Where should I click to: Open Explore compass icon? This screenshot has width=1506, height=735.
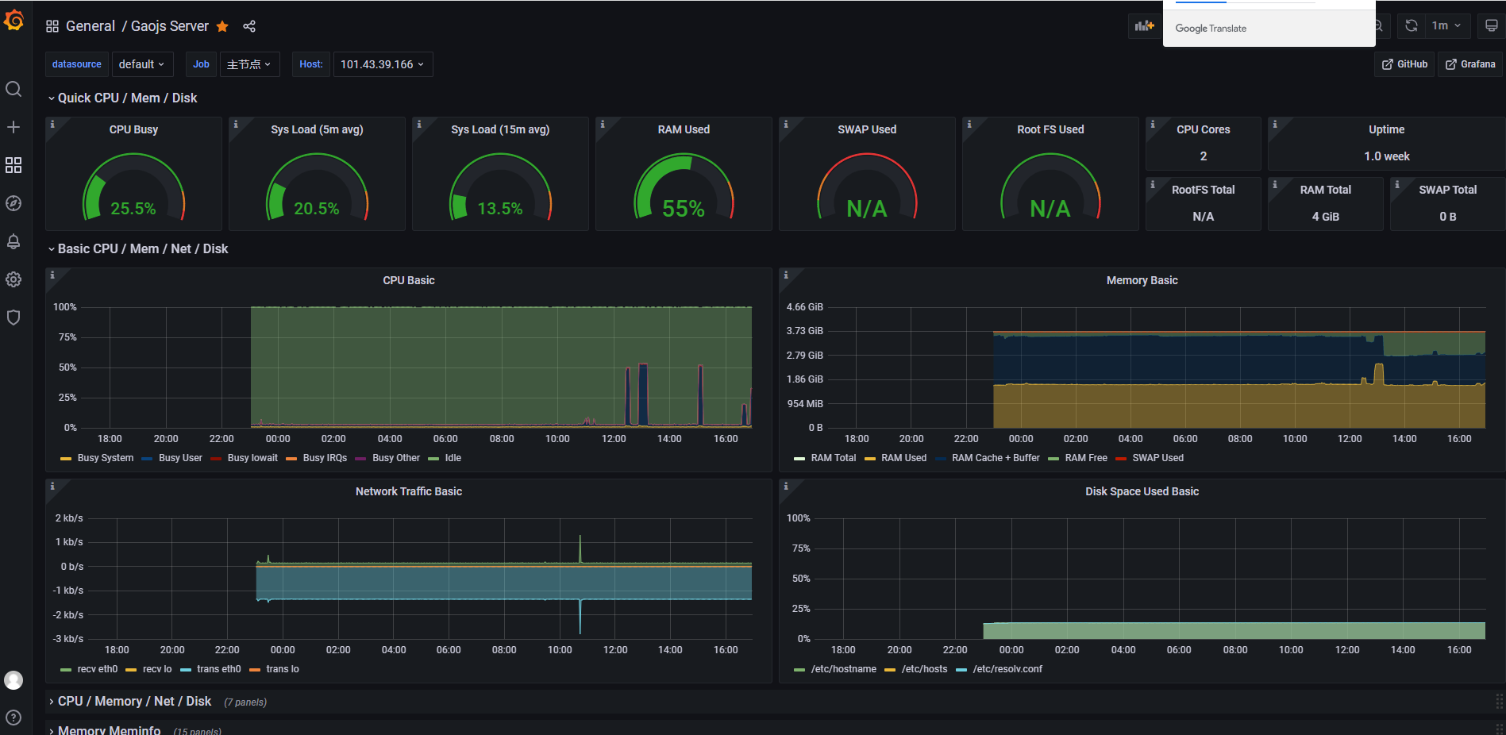(13, 203)
